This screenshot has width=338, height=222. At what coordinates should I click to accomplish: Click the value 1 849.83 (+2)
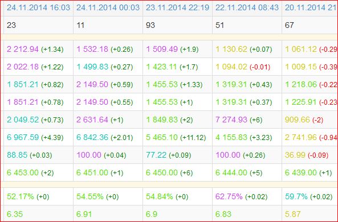tap(169, 120)
